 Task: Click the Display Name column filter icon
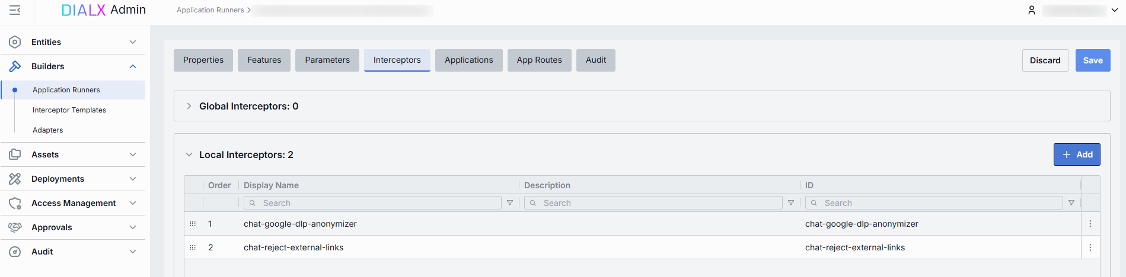510,203
